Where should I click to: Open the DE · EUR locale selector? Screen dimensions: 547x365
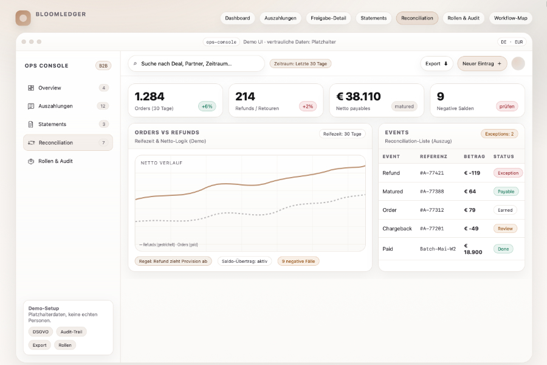point(511,42)
